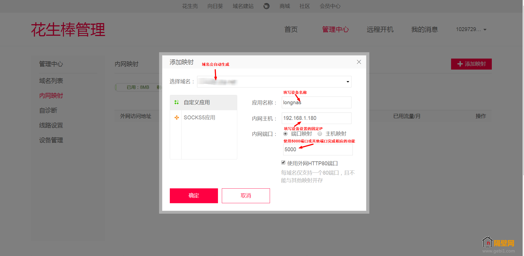Click the 内网端口 5000 input field
524x256 pixels.
[318, 149]
